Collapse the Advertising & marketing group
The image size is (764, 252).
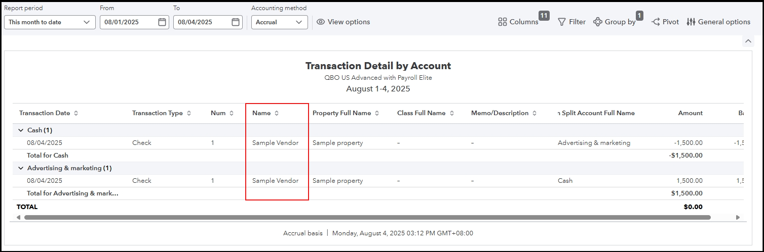coord(21,168)
